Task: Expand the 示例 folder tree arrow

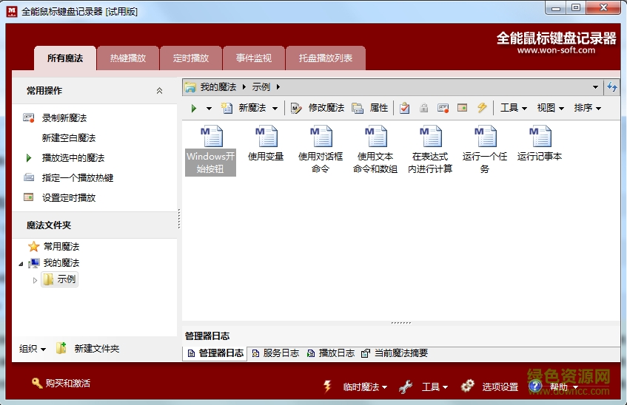Action: 35,280
